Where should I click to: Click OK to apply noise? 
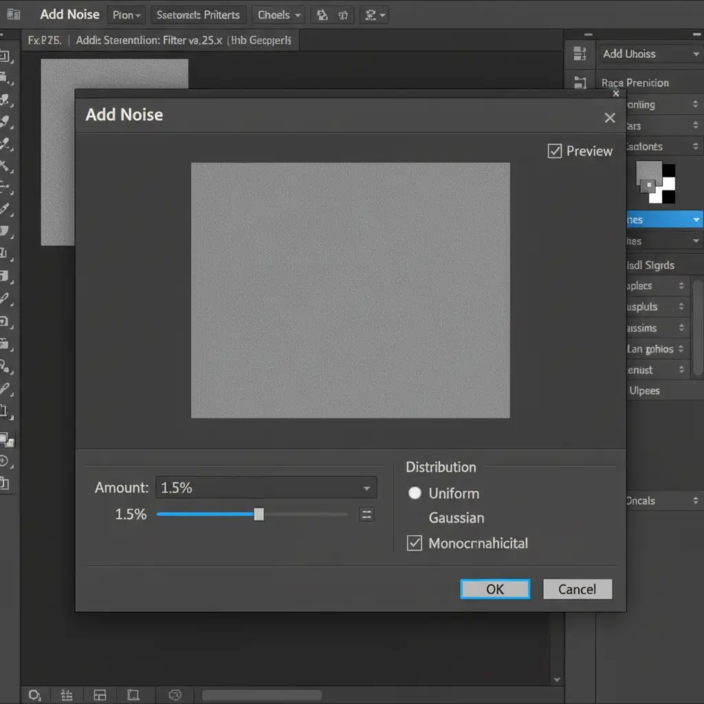point(495,589)
